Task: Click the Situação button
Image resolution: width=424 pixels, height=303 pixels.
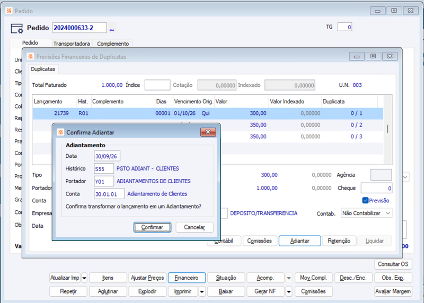Action: tap(226, 278)
